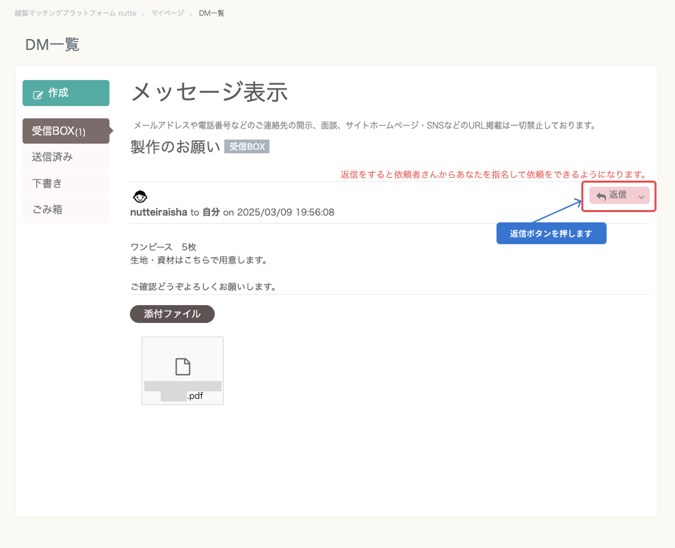The height and width of the screenshot is (548, 675).
Task: Go to 縫製マッチングプラットフォーム nutte breadcrumb
Action: click(x=75, y=14)
